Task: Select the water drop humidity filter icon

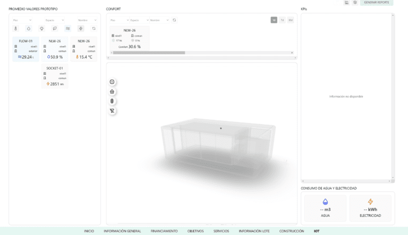Action: tap(29, 29)
